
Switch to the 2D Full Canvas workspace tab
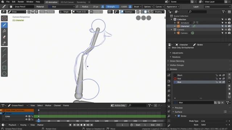pyautogui.click(x=67, y=2)
